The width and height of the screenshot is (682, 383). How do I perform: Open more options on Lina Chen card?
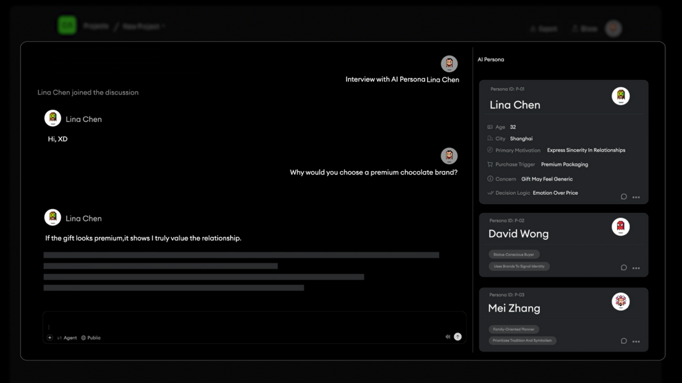[x=636, y=197]
